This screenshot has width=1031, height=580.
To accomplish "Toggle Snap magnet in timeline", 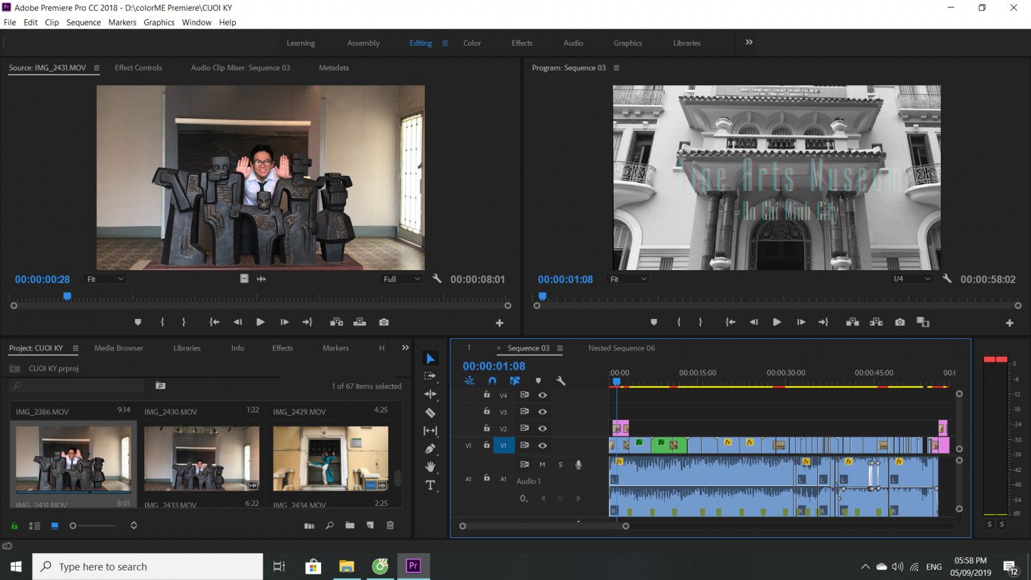I will [492, 381].
